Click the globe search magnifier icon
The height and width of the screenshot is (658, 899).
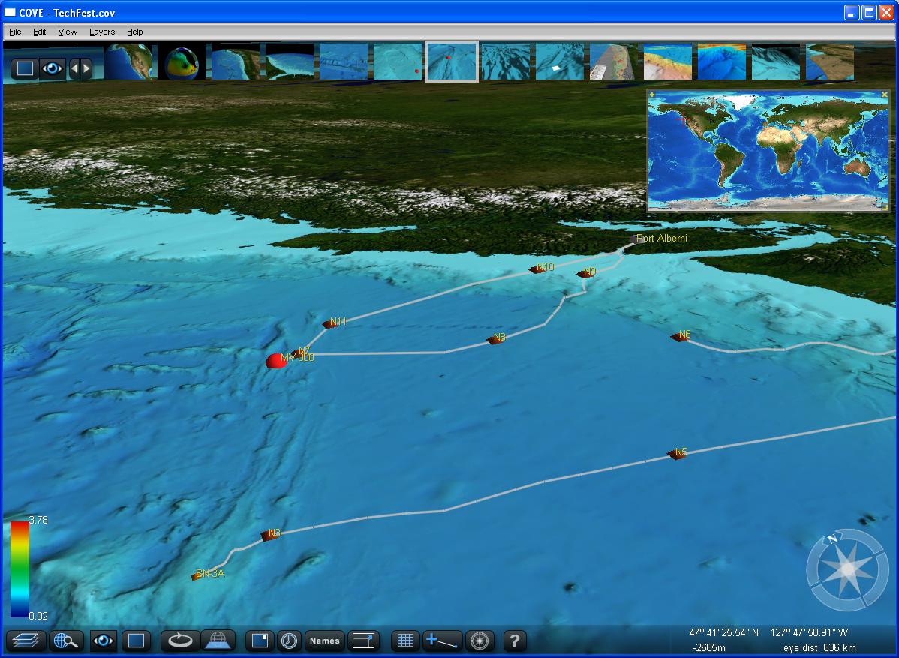click(x=66, y=641)
